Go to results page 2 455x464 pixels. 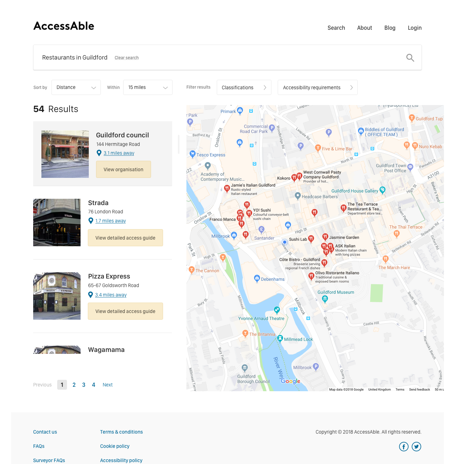pos(74,385)
